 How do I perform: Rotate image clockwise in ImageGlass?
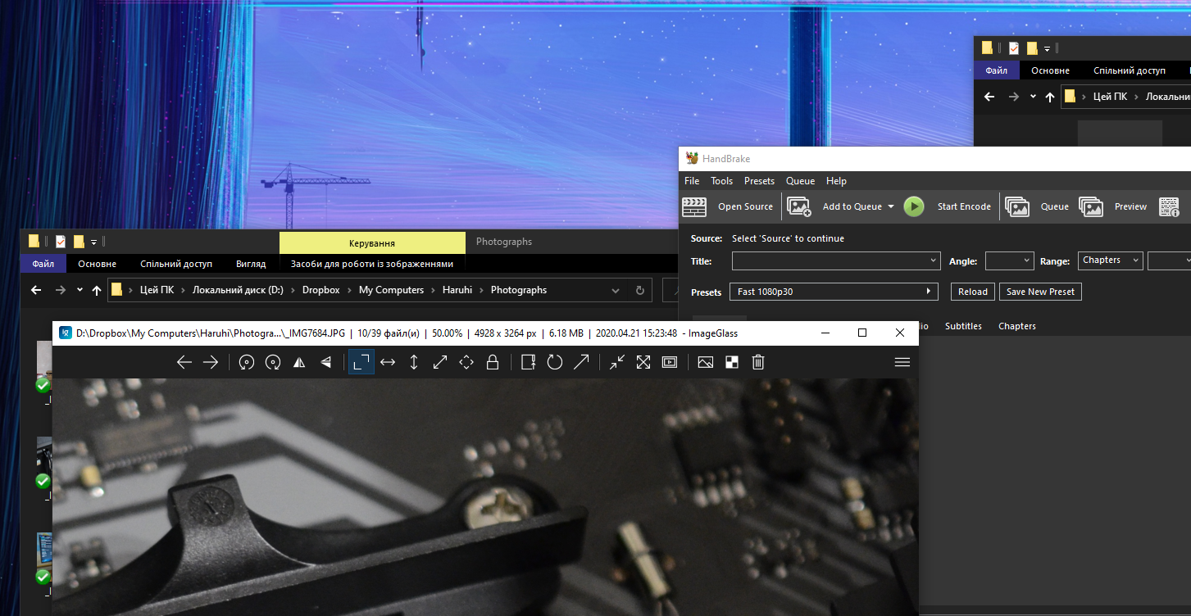point(273,362)
